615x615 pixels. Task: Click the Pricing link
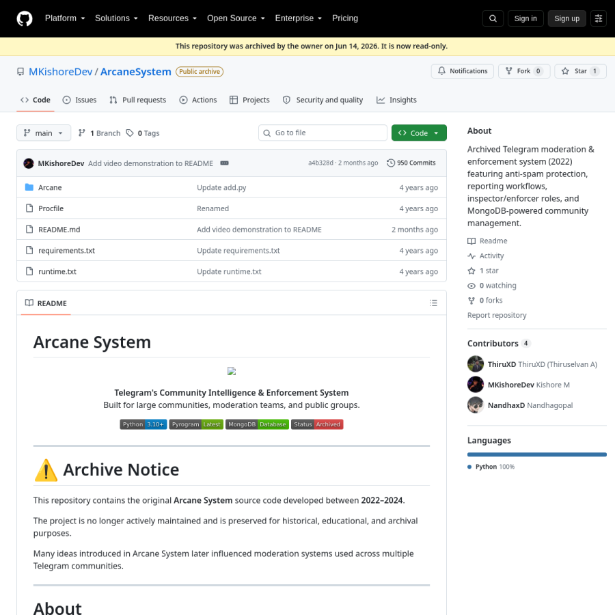345,18
